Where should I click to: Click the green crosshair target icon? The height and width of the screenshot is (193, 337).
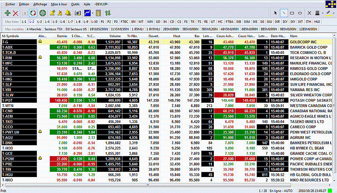pos(43,13)
